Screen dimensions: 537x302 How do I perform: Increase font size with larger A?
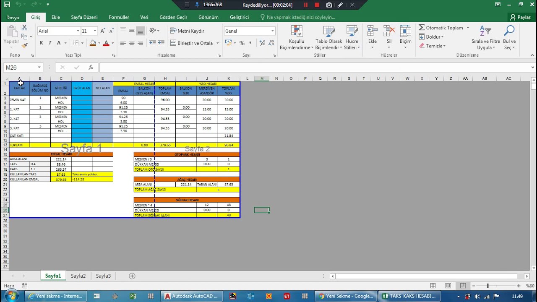103,31
